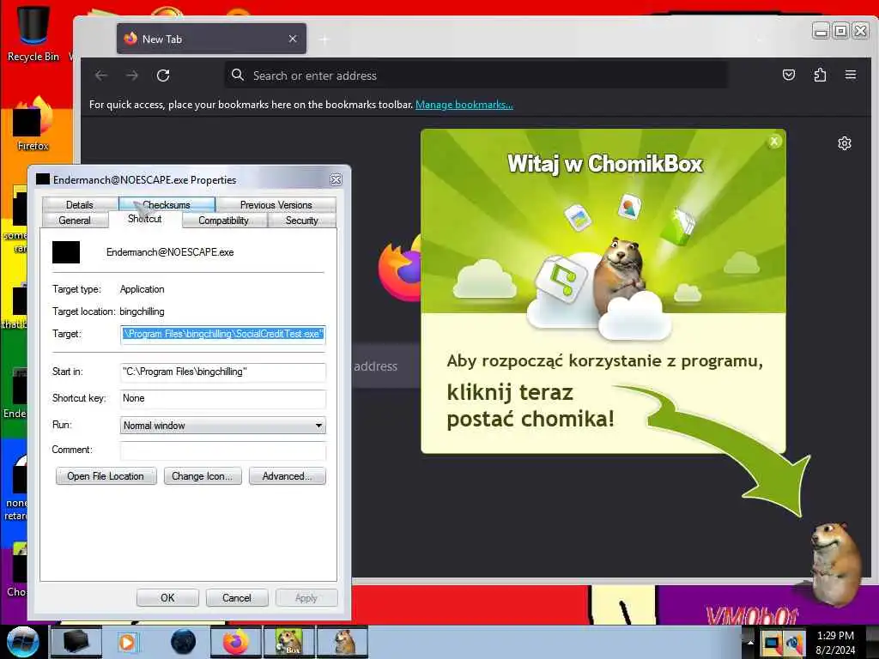Click the hamster character at bottom right
Screen dimensions: 879x659
pos(834,563)
